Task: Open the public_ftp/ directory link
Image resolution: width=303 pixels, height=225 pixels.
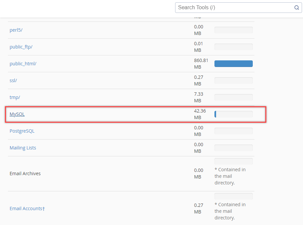Action: pos(21,47)
